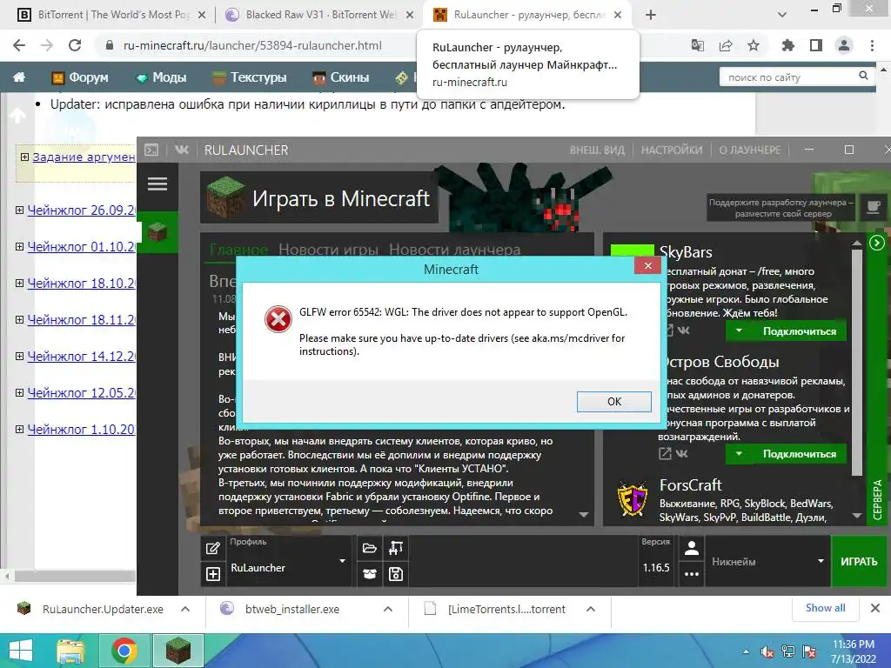The height and width of the screenshot is (668, 891).
Task: Open SkyBars VK group icon
Action: point(683,330)
